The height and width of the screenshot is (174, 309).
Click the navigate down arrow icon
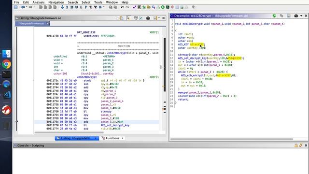coord(62,7)
